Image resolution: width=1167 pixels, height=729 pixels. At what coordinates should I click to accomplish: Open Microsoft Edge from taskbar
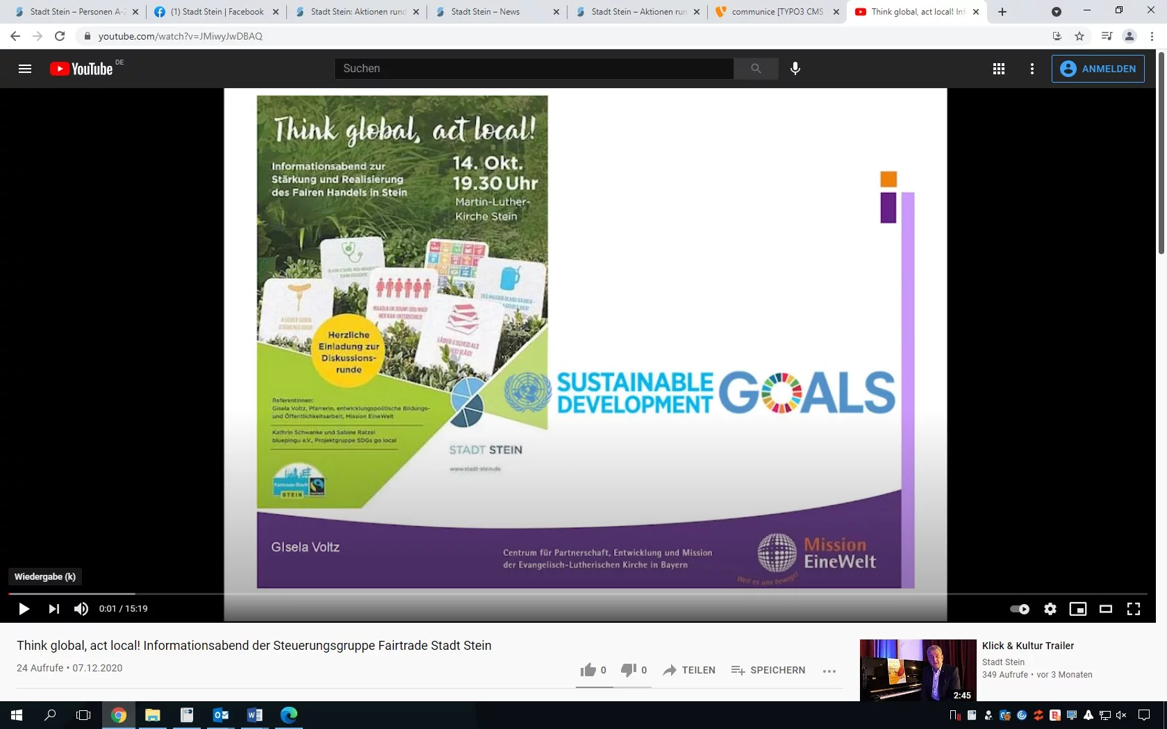tap(289, 715)
